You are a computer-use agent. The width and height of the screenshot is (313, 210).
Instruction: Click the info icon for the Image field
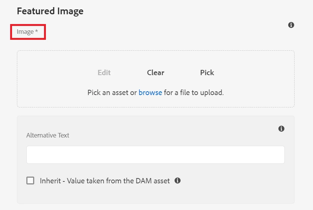coord(291,25)
